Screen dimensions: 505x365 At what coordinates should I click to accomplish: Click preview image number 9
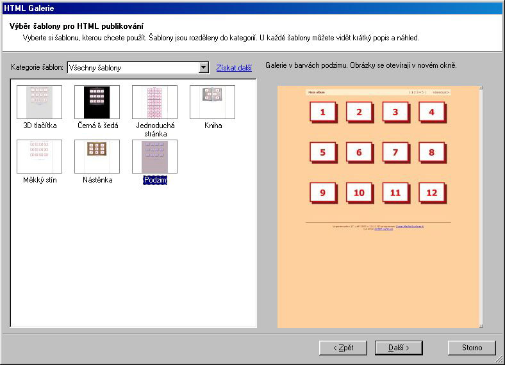(x=322, y=193)
